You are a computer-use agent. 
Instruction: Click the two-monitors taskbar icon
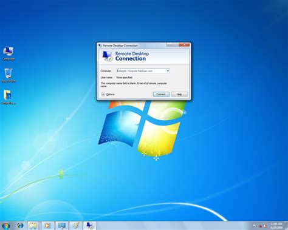61,226
